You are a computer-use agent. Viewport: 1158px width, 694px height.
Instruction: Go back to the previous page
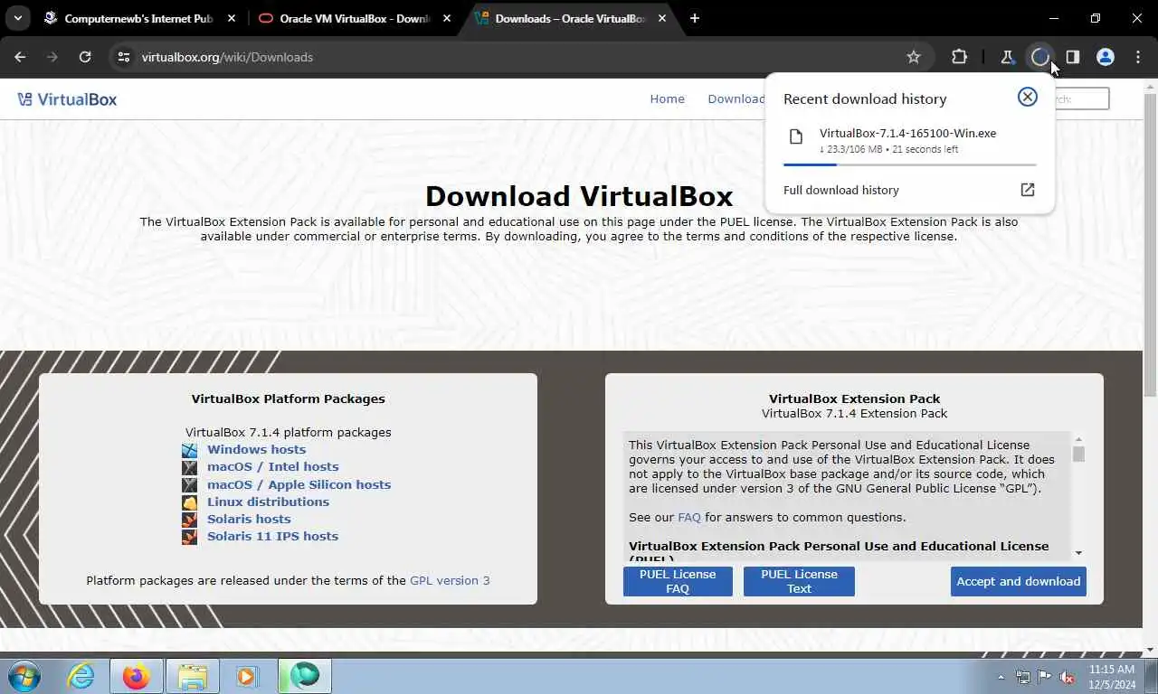point(20,57)
